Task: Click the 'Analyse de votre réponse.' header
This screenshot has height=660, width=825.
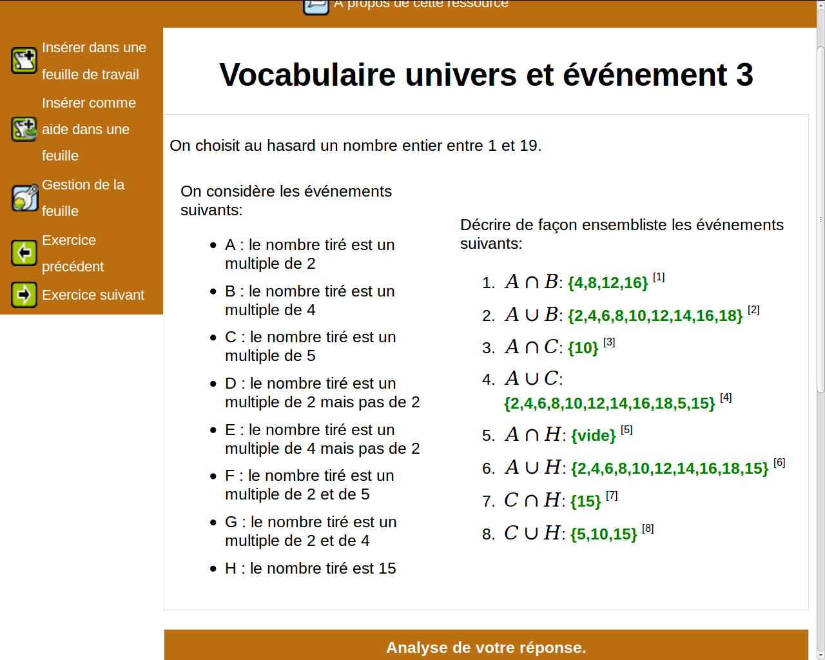Action: 486,648
